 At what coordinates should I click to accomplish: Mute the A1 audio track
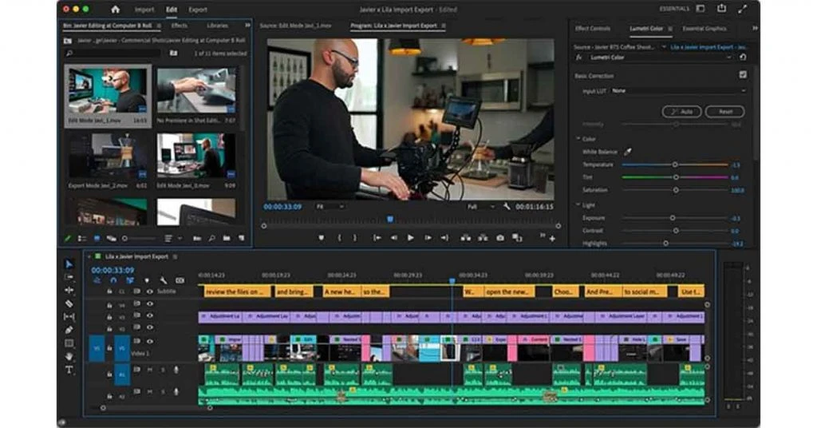click(150, 370)
